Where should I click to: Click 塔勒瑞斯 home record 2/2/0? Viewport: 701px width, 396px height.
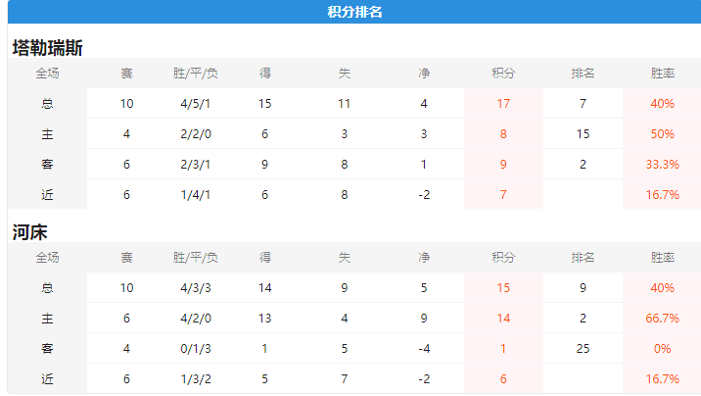point(196,134)
